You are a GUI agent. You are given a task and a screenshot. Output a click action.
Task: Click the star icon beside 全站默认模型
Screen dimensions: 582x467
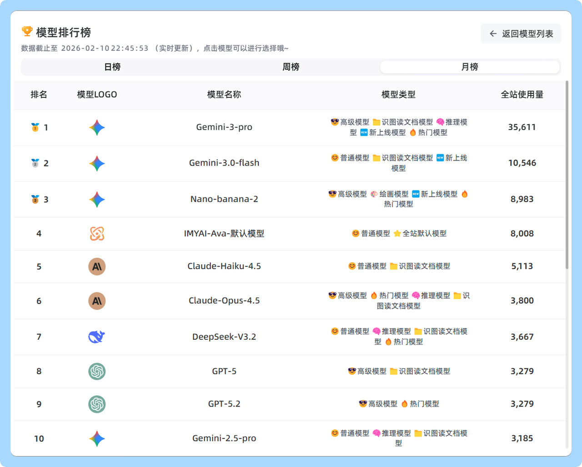[397, 233]
